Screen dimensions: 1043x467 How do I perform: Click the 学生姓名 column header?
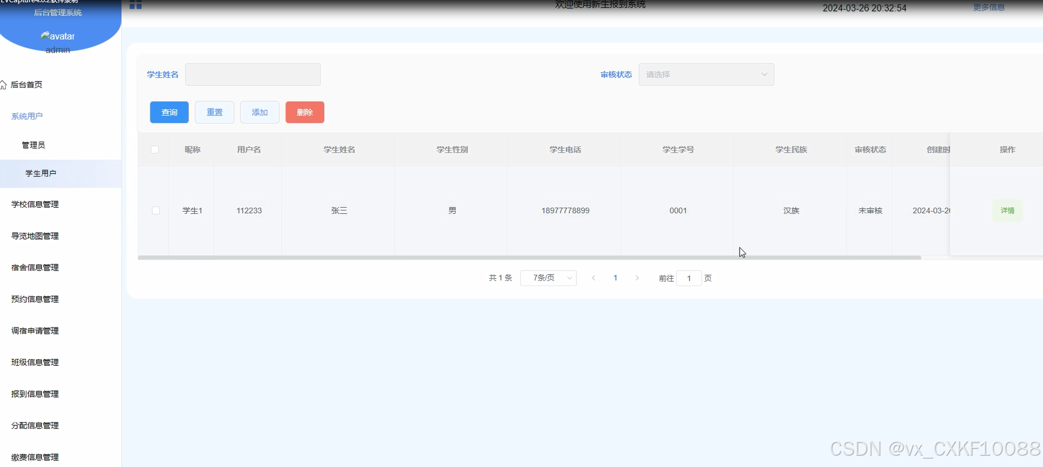click(x=339, y=150)
